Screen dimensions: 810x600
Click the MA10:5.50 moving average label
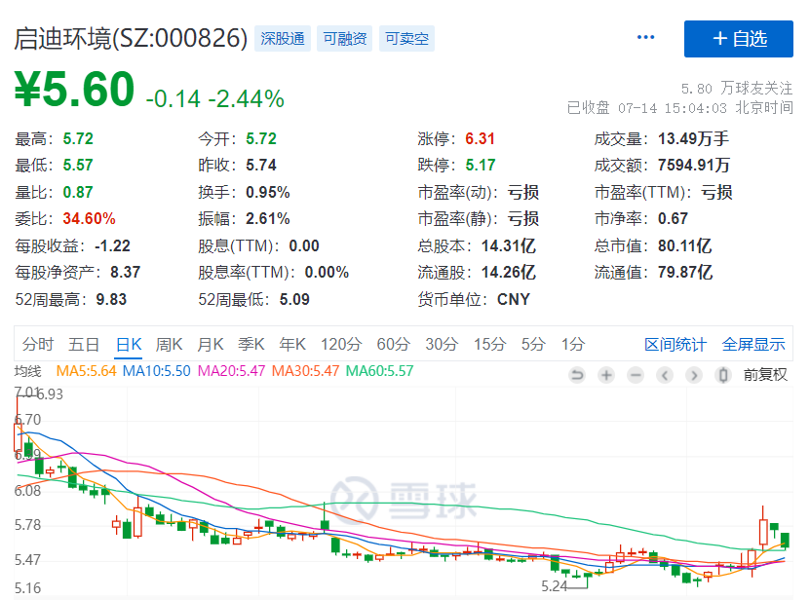pos(157,371)
